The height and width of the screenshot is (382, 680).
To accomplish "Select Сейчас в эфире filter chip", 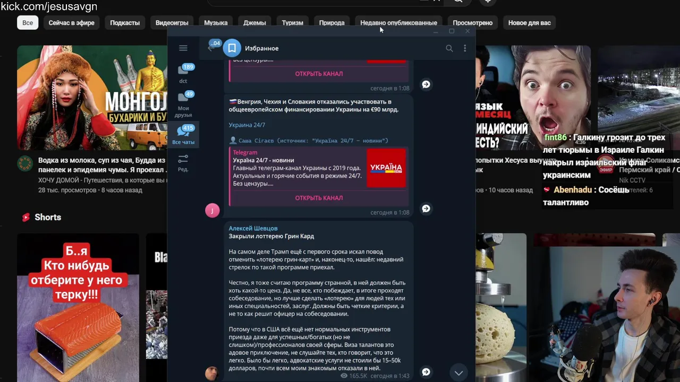I will coord(72,23).
